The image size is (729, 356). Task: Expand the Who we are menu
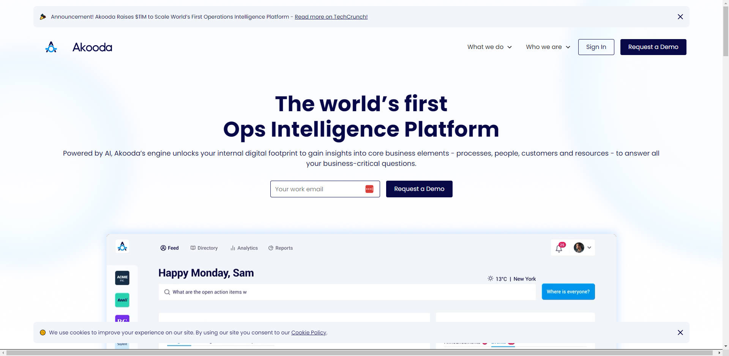[x=548, y=47]
